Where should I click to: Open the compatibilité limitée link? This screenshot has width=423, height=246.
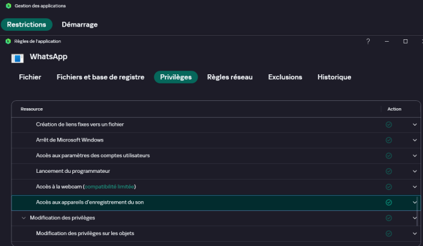pyautogui.click(x=110, y=187)
